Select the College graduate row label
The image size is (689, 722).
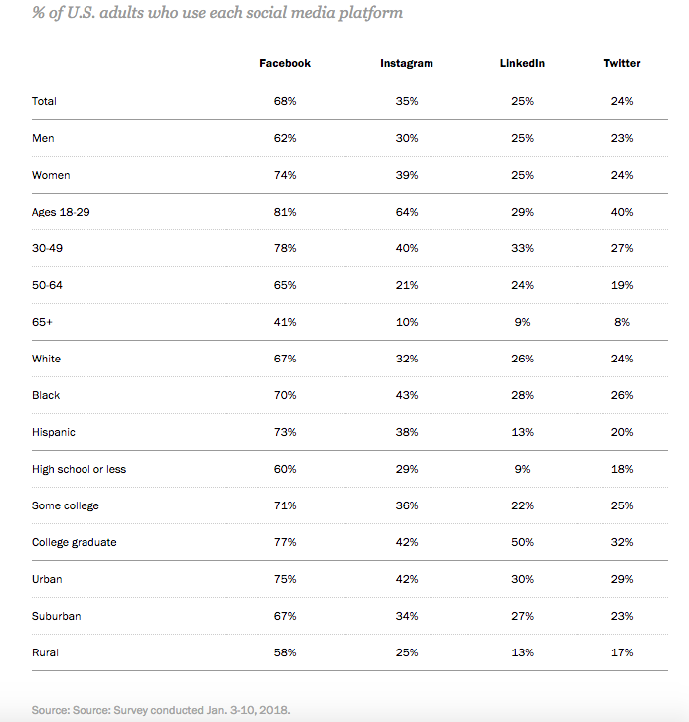(x=75, y=542)
